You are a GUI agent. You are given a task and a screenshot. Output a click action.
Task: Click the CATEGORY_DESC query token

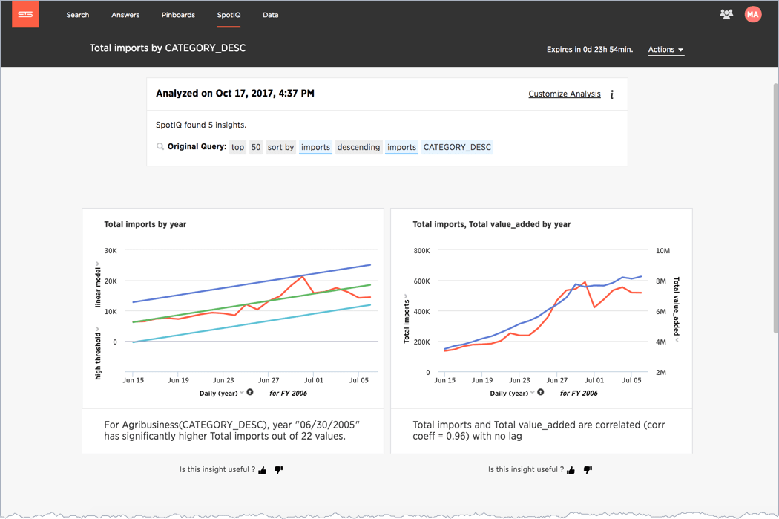click(457, 147)
